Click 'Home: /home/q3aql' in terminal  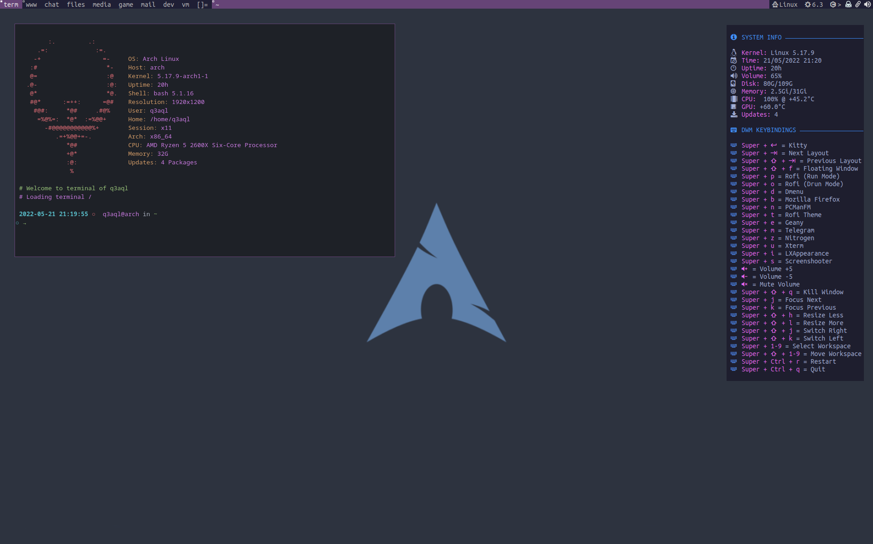pyautogui.click(x=159, y=119)
